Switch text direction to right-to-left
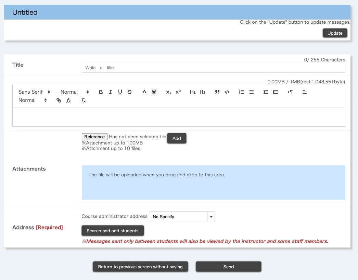Image resolution: width=358 pixels, height=280 pixels. tap(290, 92)
